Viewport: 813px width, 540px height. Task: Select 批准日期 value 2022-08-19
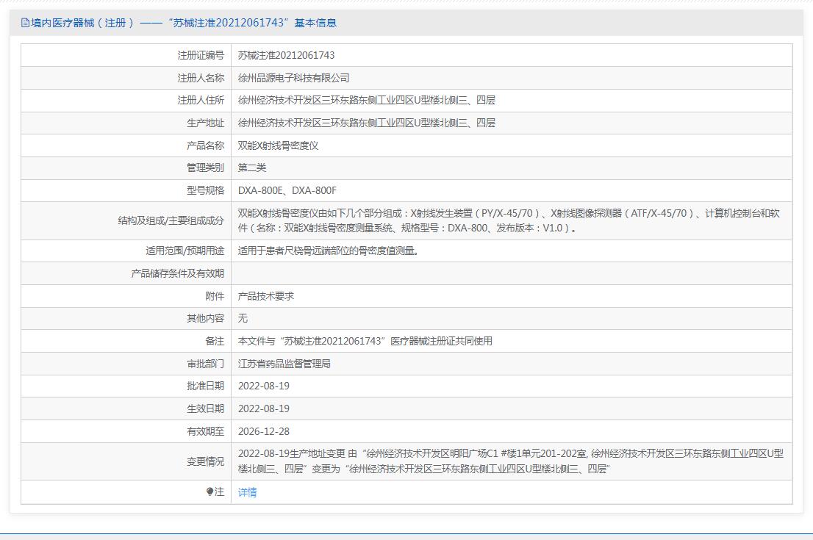point(263,386)
